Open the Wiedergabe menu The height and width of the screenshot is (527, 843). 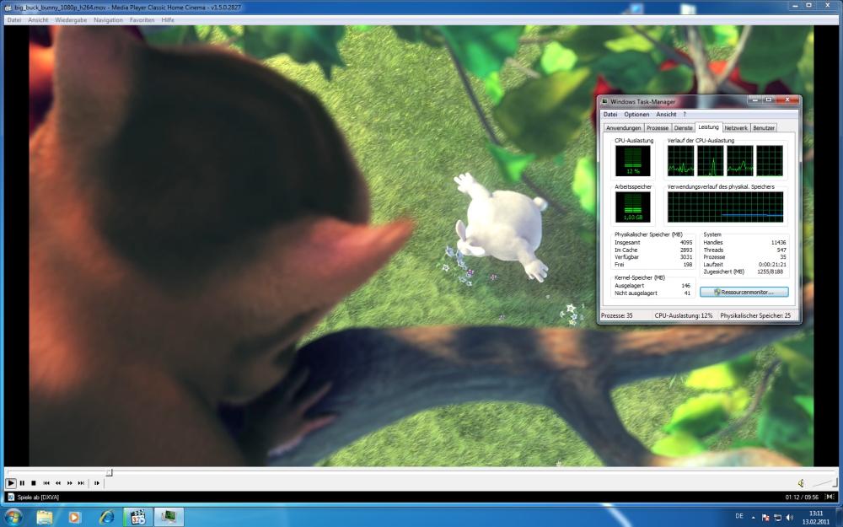[71, 20]
